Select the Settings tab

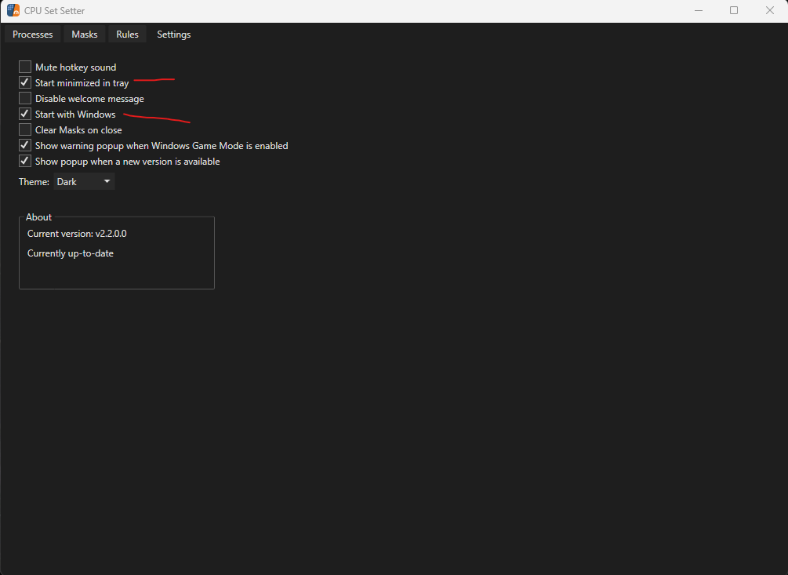[x=174, y=35]
